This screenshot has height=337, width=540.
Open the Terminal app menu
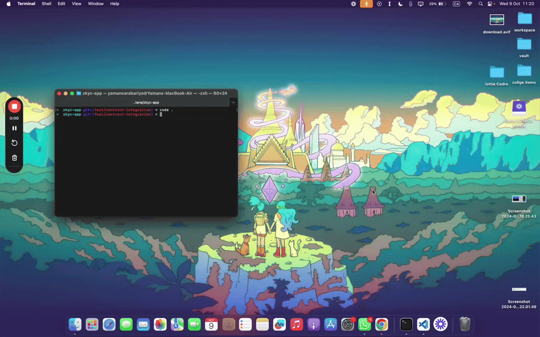pyautogui.click(x=26, y=4)
